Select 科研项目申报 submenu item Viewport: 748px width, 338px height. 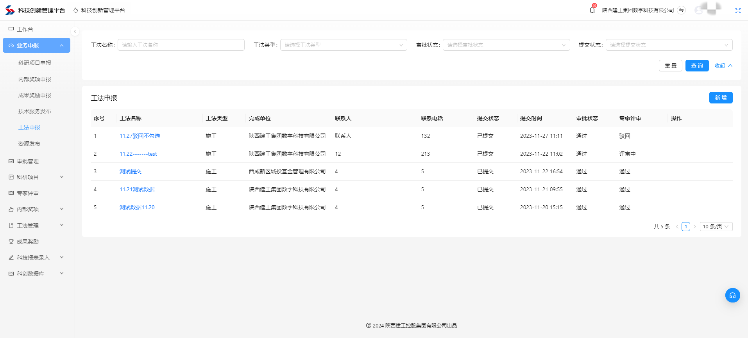[35, 63]
